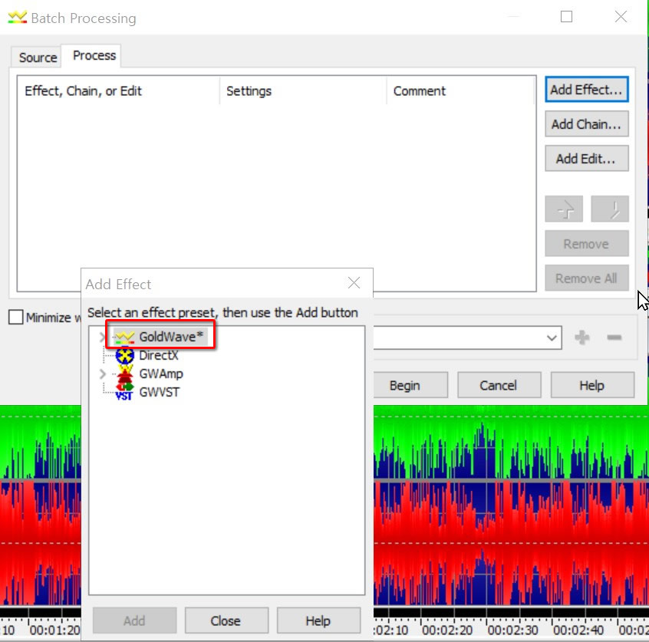Select the GWAmp tree item label
649x642 pixels.
pos(161,374)
